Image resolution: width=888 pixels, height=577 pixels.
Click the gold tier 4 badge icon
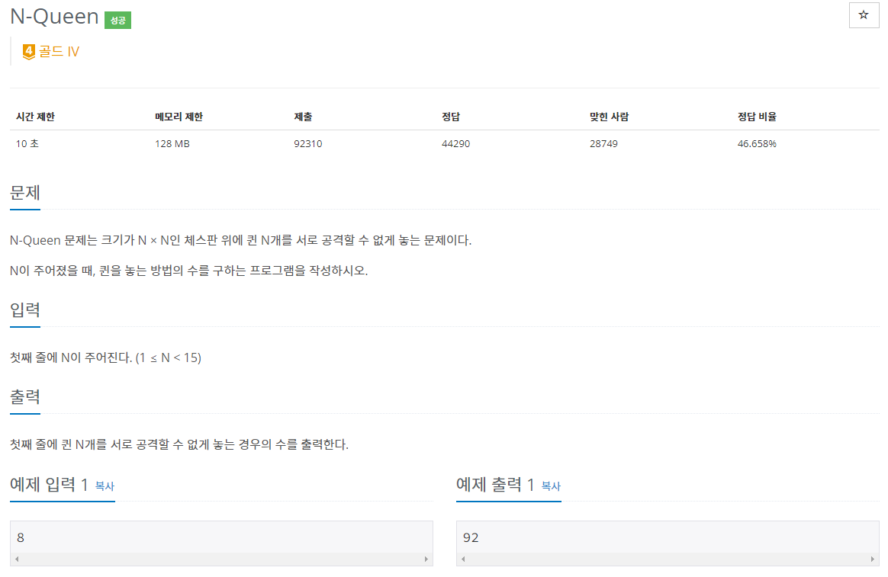[28, 52]
